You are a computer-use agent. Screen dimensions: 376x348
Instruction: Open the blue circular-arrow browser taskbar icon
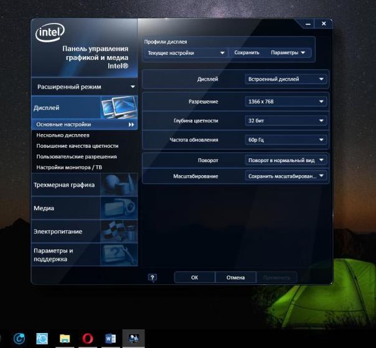point(19,339)
